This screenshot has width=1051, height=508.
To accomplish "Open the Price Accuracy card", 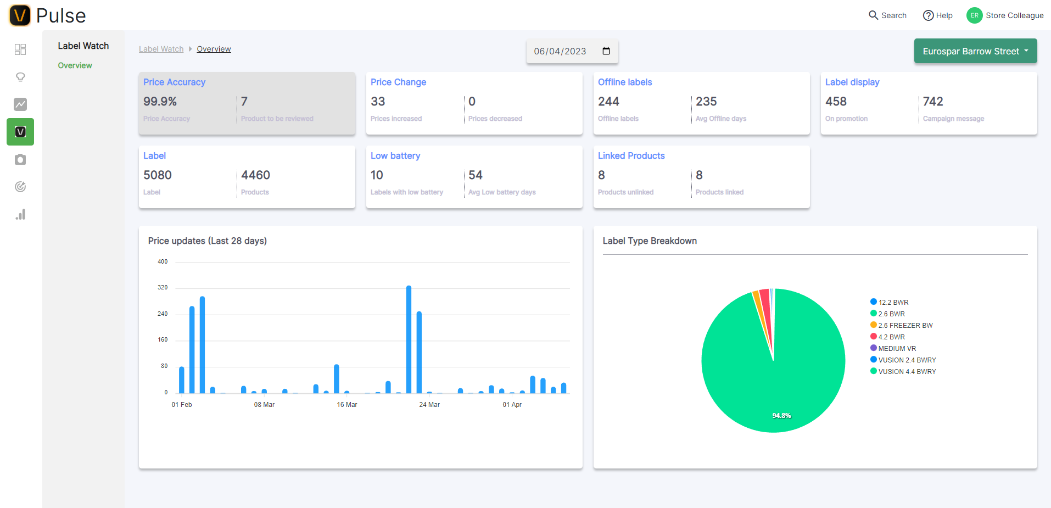I will (247, 103).
